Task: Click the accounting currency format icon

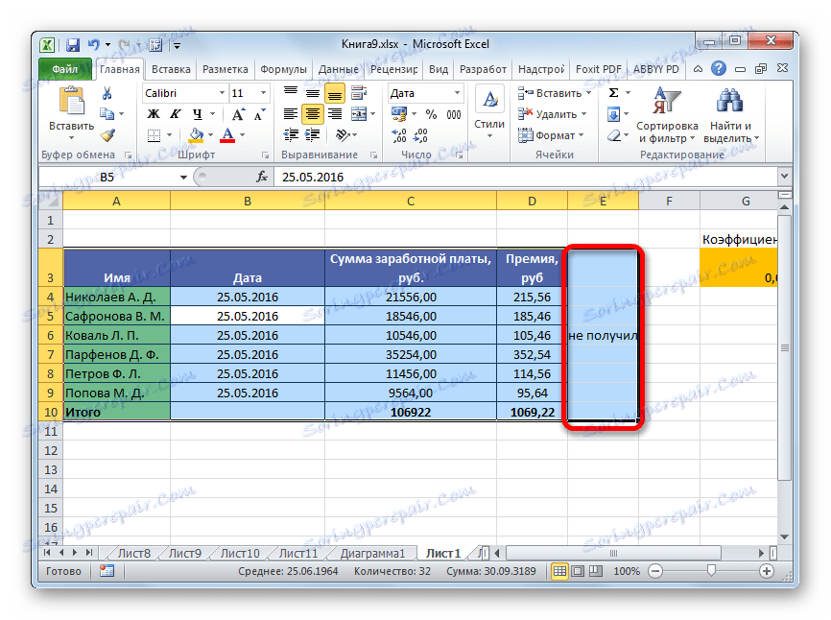Action: point(399,114)
